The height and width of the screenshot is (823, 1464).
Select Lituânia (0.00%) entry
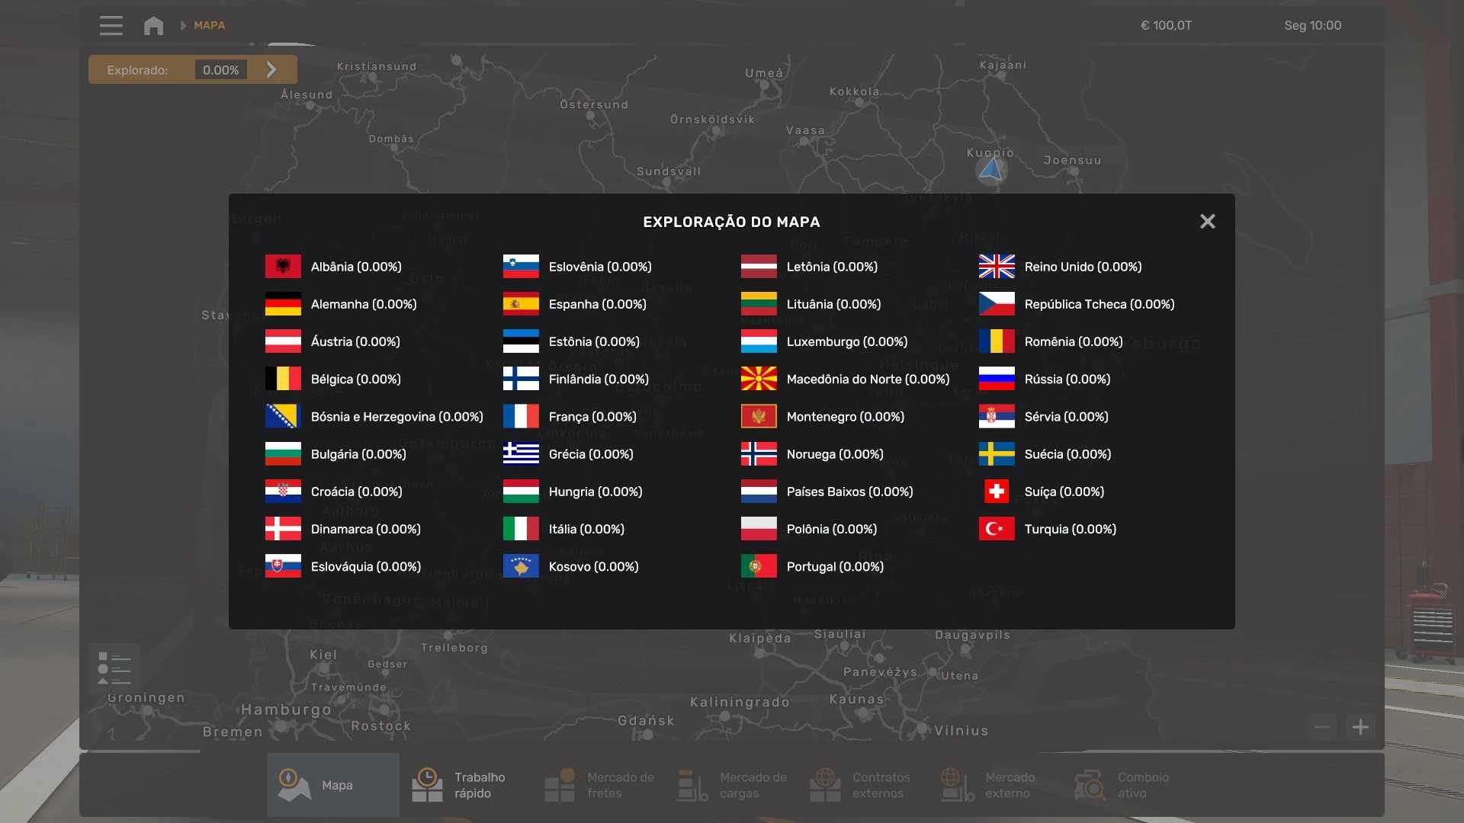coord(811,304)
